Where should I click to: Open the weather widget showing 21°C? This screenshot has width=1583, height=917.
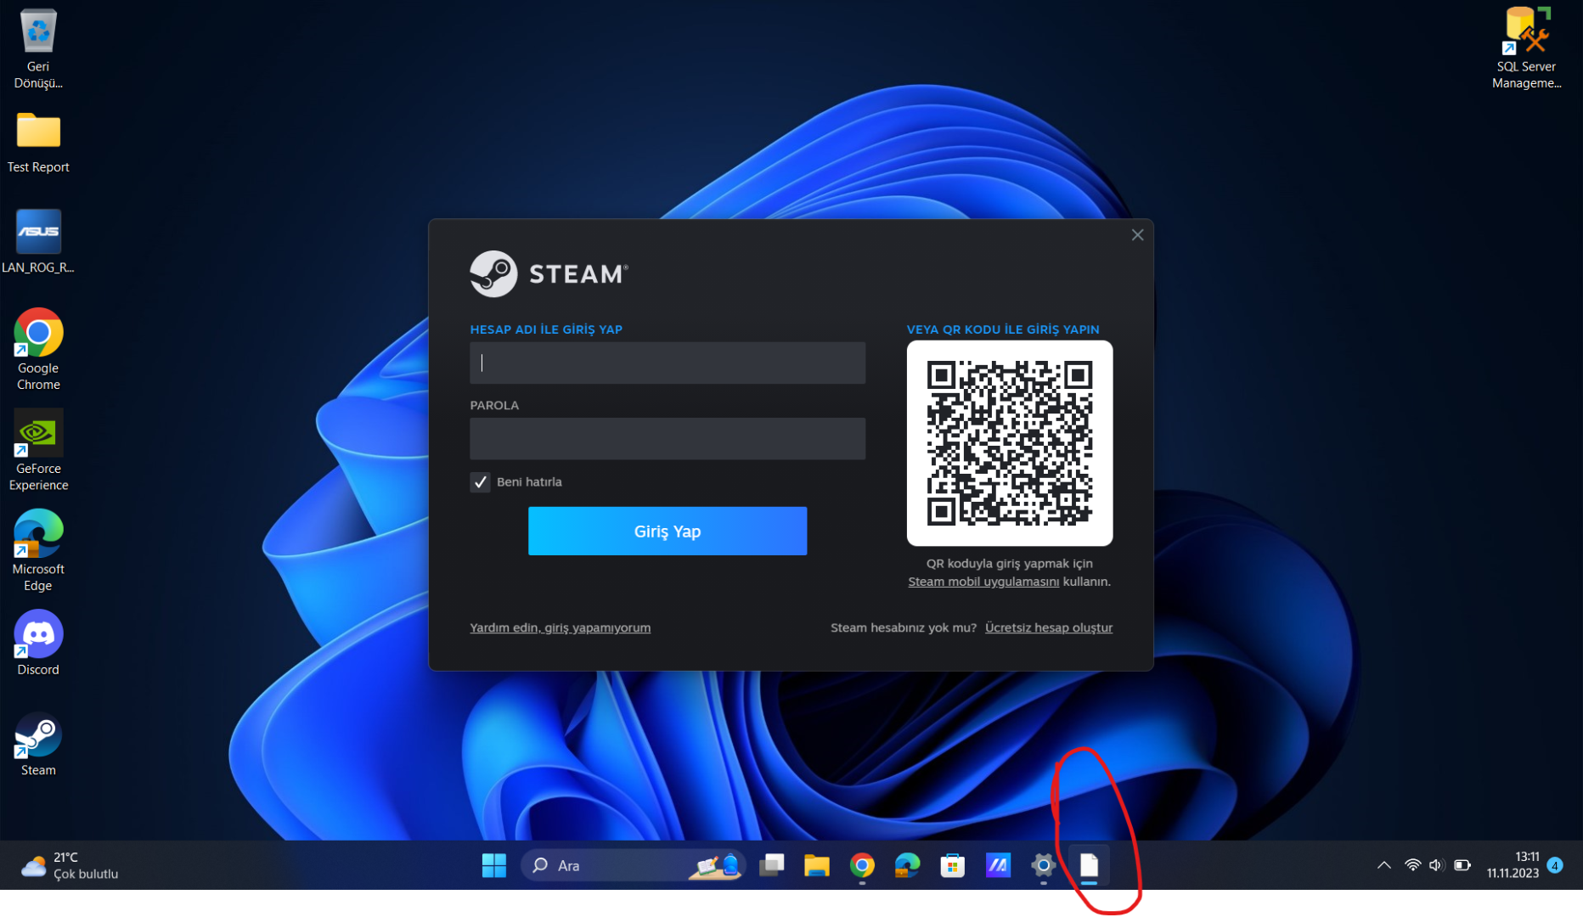pyautogui.click(x=70, y=865)
